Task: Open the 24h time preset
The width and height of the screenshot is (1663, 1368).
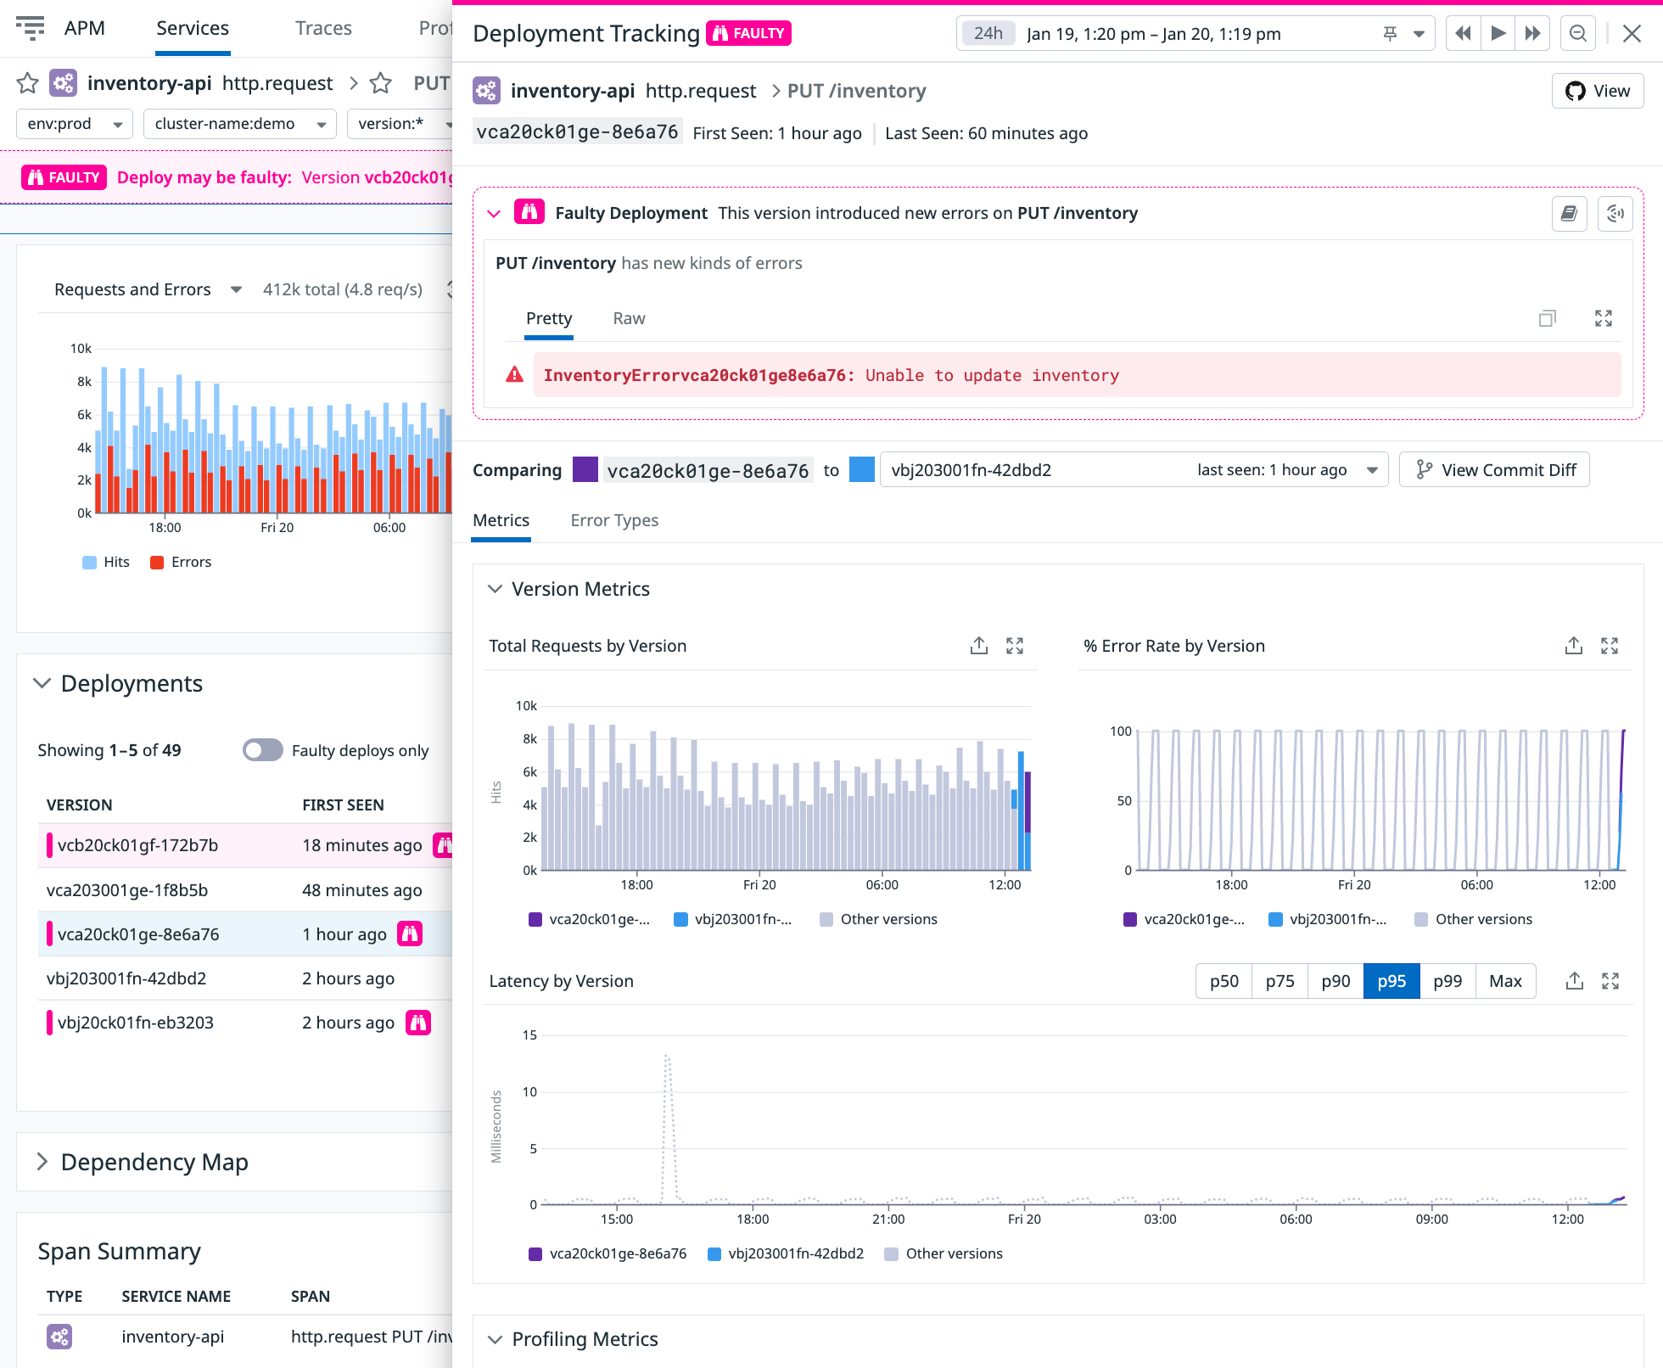Action: click(988, 34)
